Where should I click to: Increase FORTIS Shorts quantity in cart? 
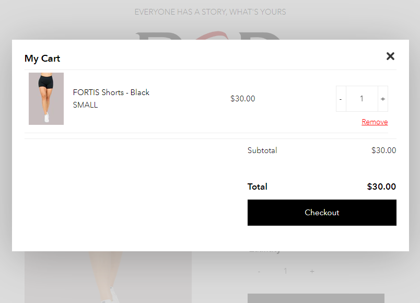coord(383,99)
